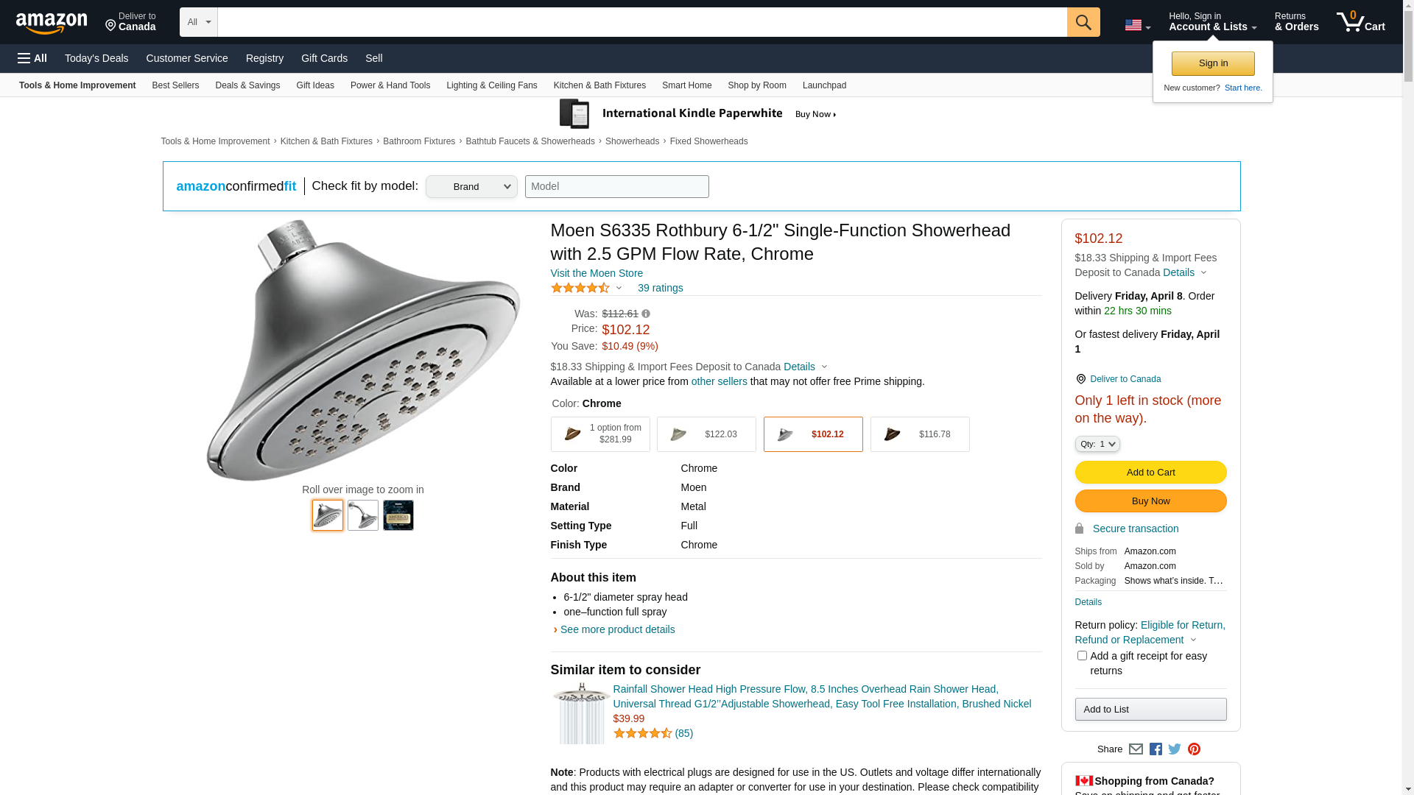This screenshot has width=1414, height=795.
Task: Select the $122.03 color option
Action: coord(706,434)
